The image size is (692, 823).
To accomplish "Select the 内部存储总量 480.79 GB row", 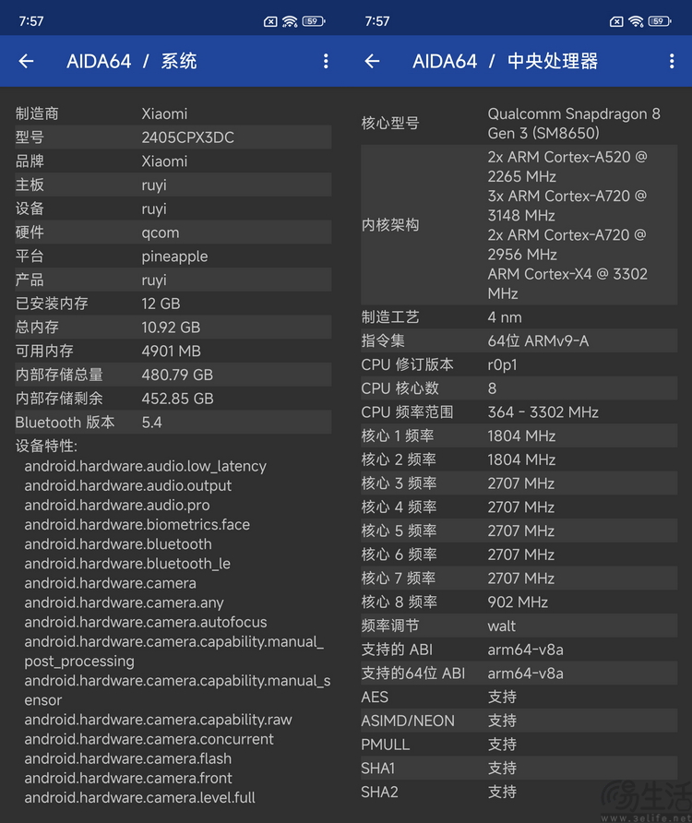I will pyautogui.click(x=173, y=375).
